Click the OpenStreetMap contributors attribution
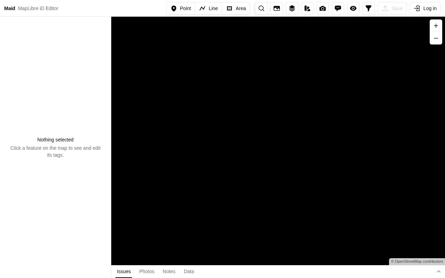This screenshot has height=278, width=445. [417, 261]
